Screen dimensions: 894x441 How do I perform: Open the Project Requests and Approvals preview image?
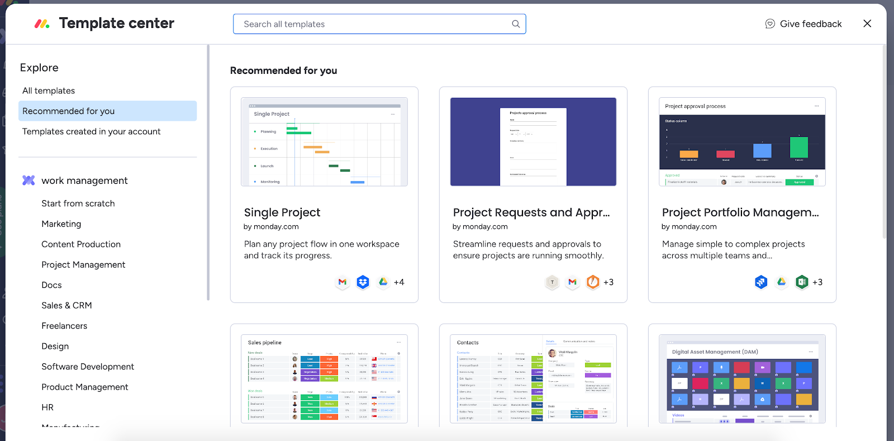pyautogui.click(x=533, y=142)
